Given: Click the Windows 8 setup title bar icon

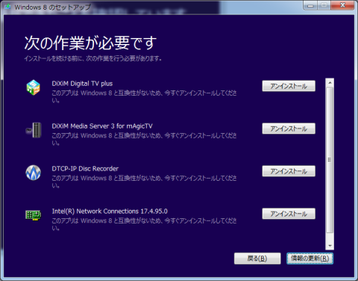Looking at the screenshot, I should (x=7, y=7).
